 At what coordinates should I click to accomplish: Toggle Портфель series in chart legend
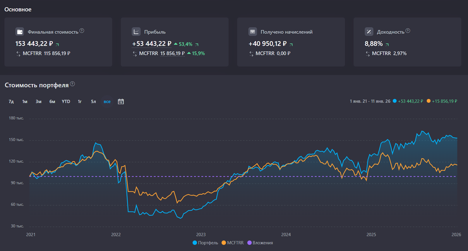[x=205, y=243]
